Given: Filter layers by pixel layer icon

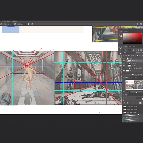Looking at the screenshot, I should tap(134, 50).
